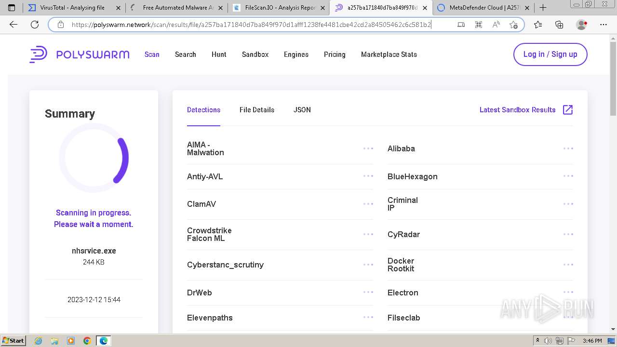Click the Log in / Sign up button

tap(550, 54)
